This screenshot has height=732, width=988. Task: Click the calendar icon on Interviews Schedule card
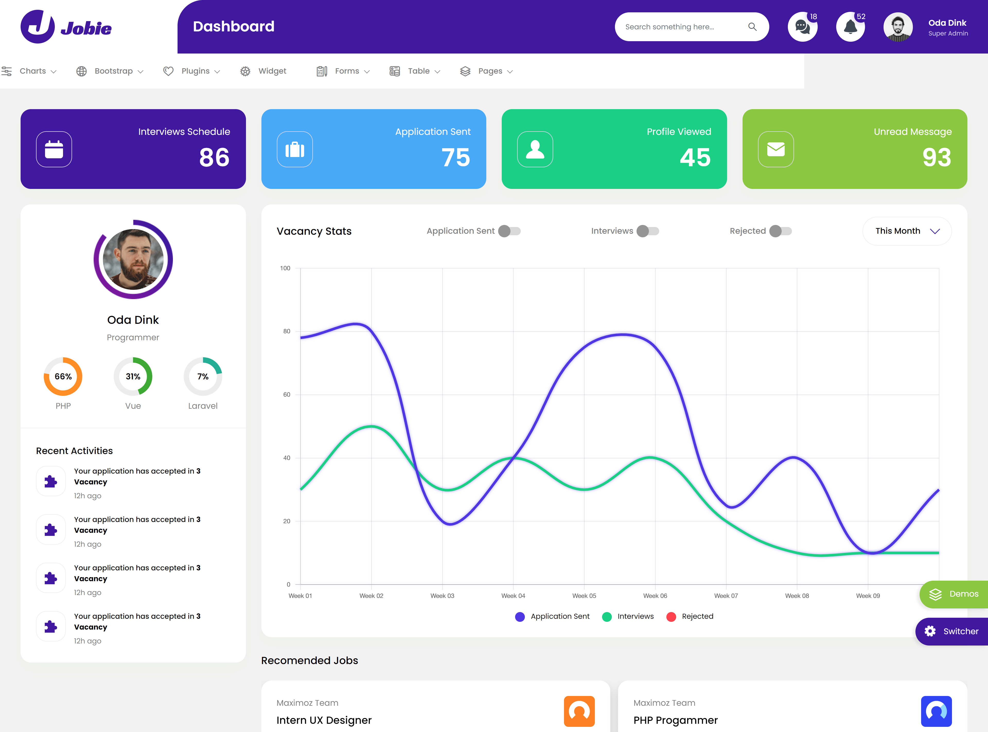click(54, 149)
